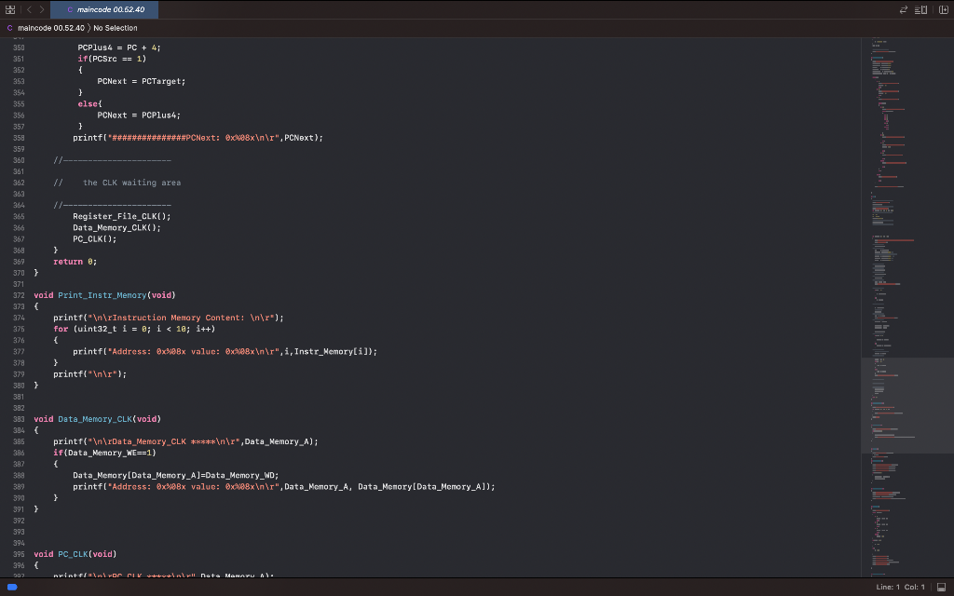The height and width of the screenshot is (596, 954).
Task: Click line number 350 in the gutter
Action: tap(19, 47)
